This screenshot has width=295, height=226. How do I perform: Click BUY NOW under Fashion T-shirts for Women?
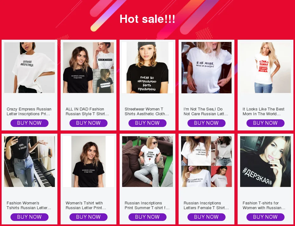click(x=265, y=217)
